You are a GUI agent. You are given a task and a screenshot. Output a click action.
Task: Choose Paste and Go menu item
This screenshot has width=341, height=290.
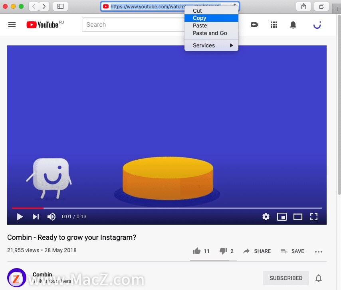(x=211, y=33)
